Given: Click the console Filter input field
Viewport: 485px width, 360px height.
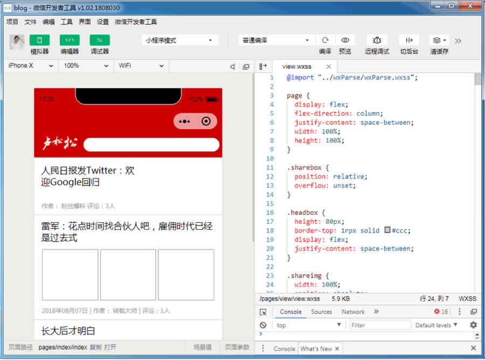Looking at the screenshot, I should tap(380, 325).
